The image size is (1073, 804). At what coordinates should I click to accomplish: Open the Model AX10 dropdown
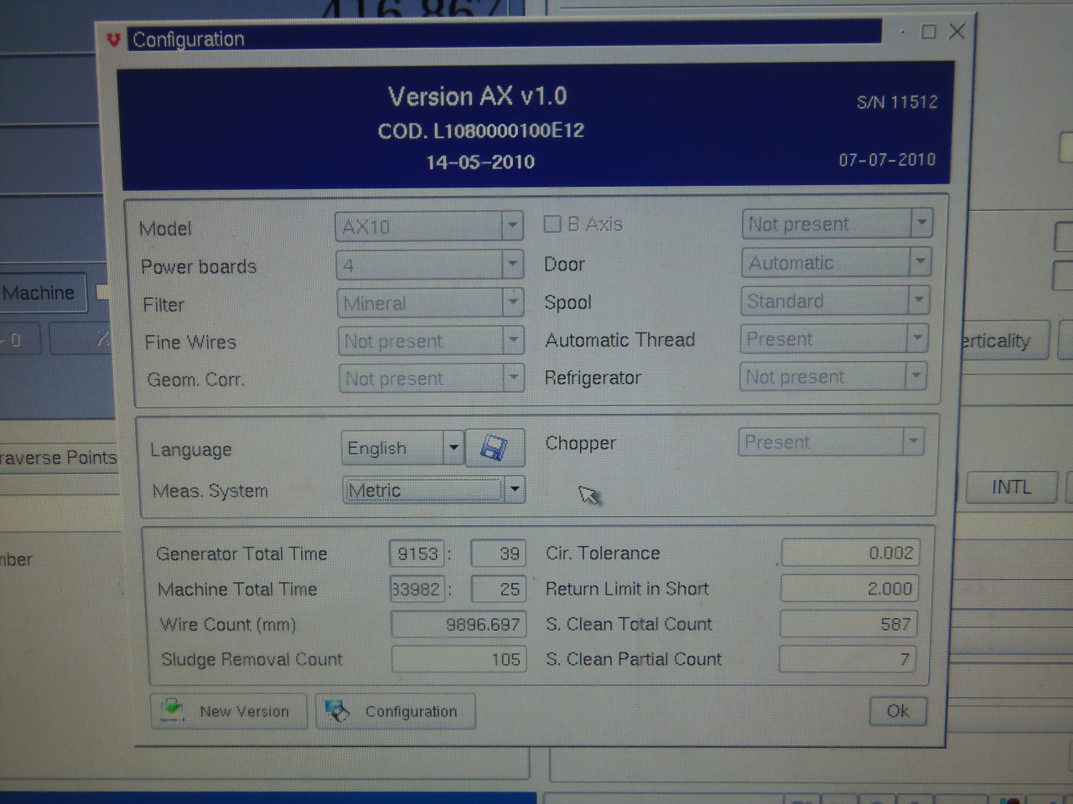pos(429,226)
